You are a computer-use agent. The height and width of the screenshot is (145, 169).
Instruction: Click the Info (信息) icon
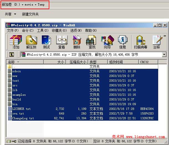pyautogui.click(x=123, y=40)
